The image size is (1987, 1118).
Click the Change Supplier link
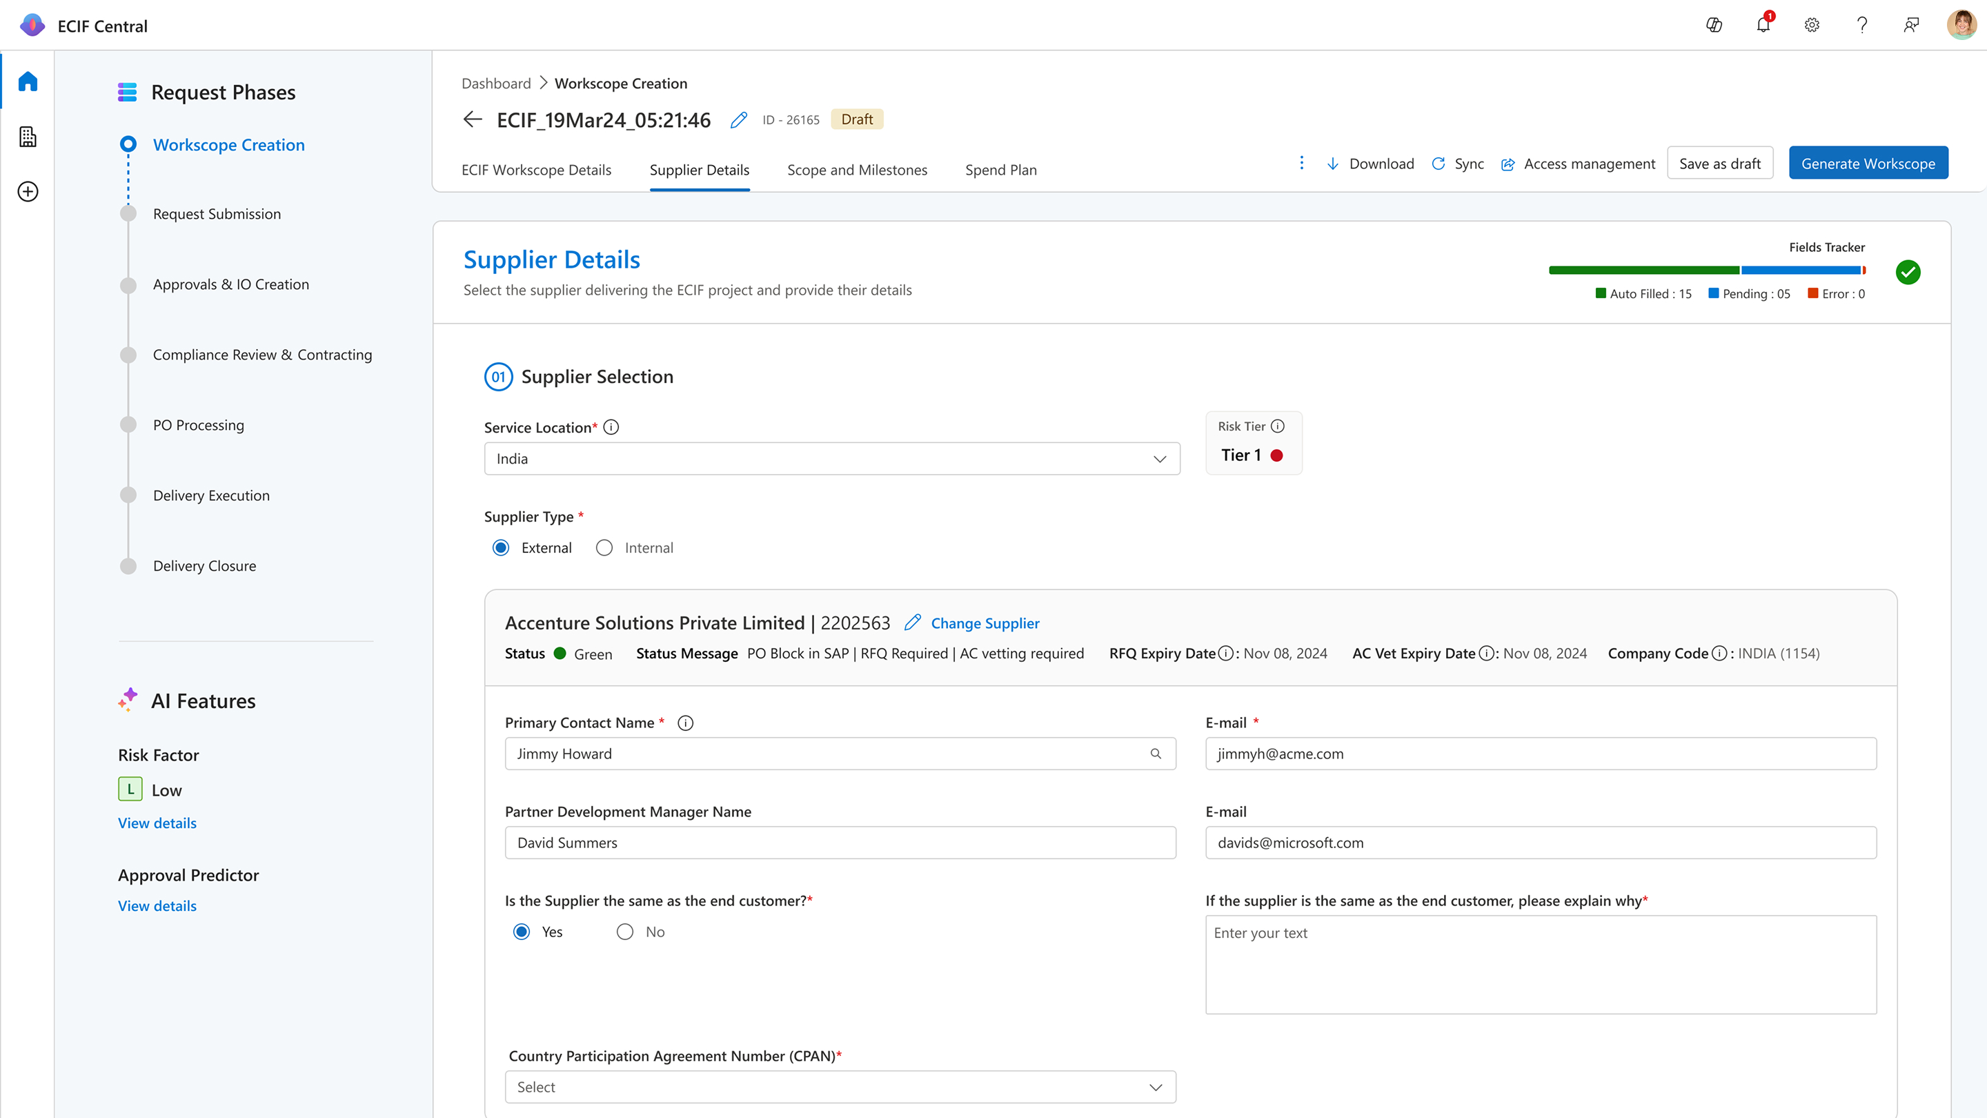[985, 623]
